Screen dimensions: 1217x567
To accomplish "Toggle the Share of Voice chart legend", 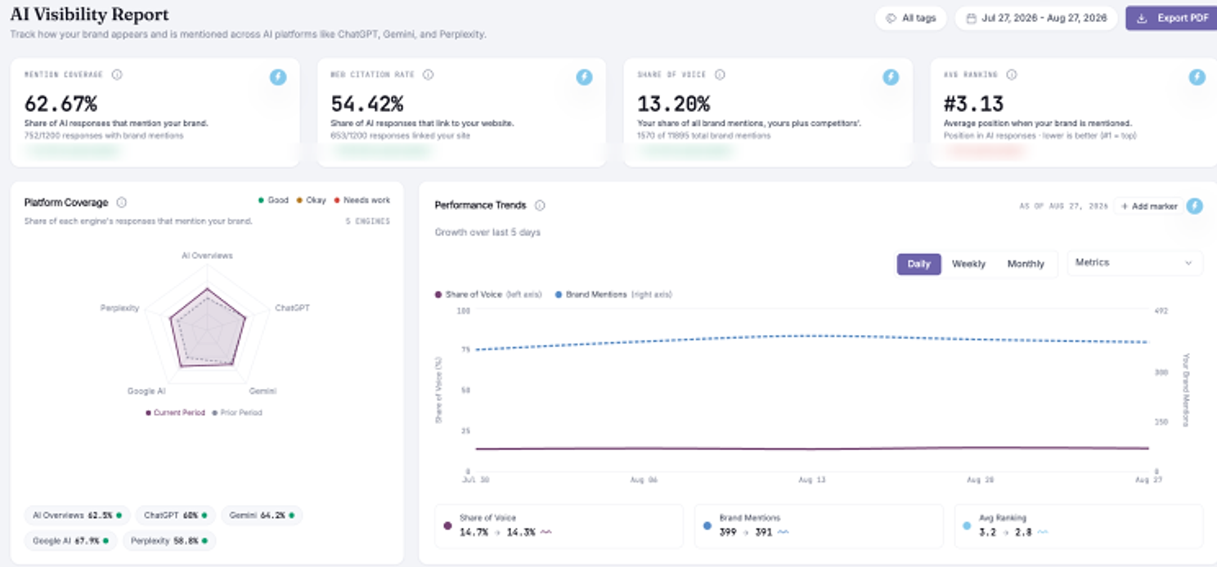I will (487, 294).
